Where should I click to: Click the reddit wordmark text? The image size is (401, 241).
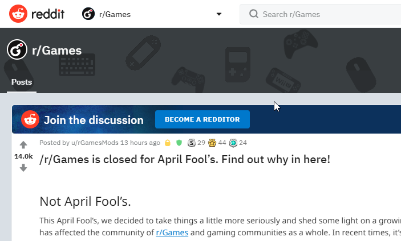pos(48,14)
